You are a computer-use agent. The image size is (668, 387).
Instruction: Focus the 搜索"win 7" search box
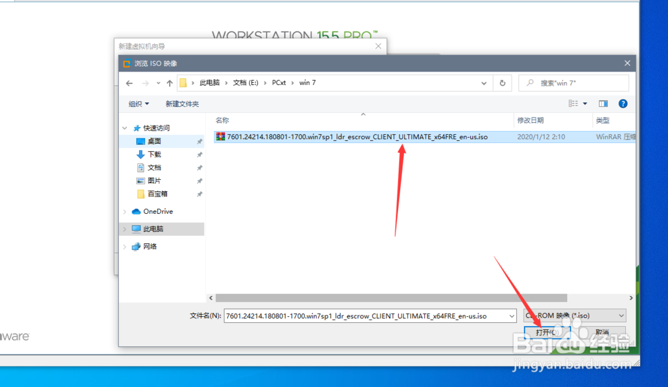pos(574,83)
